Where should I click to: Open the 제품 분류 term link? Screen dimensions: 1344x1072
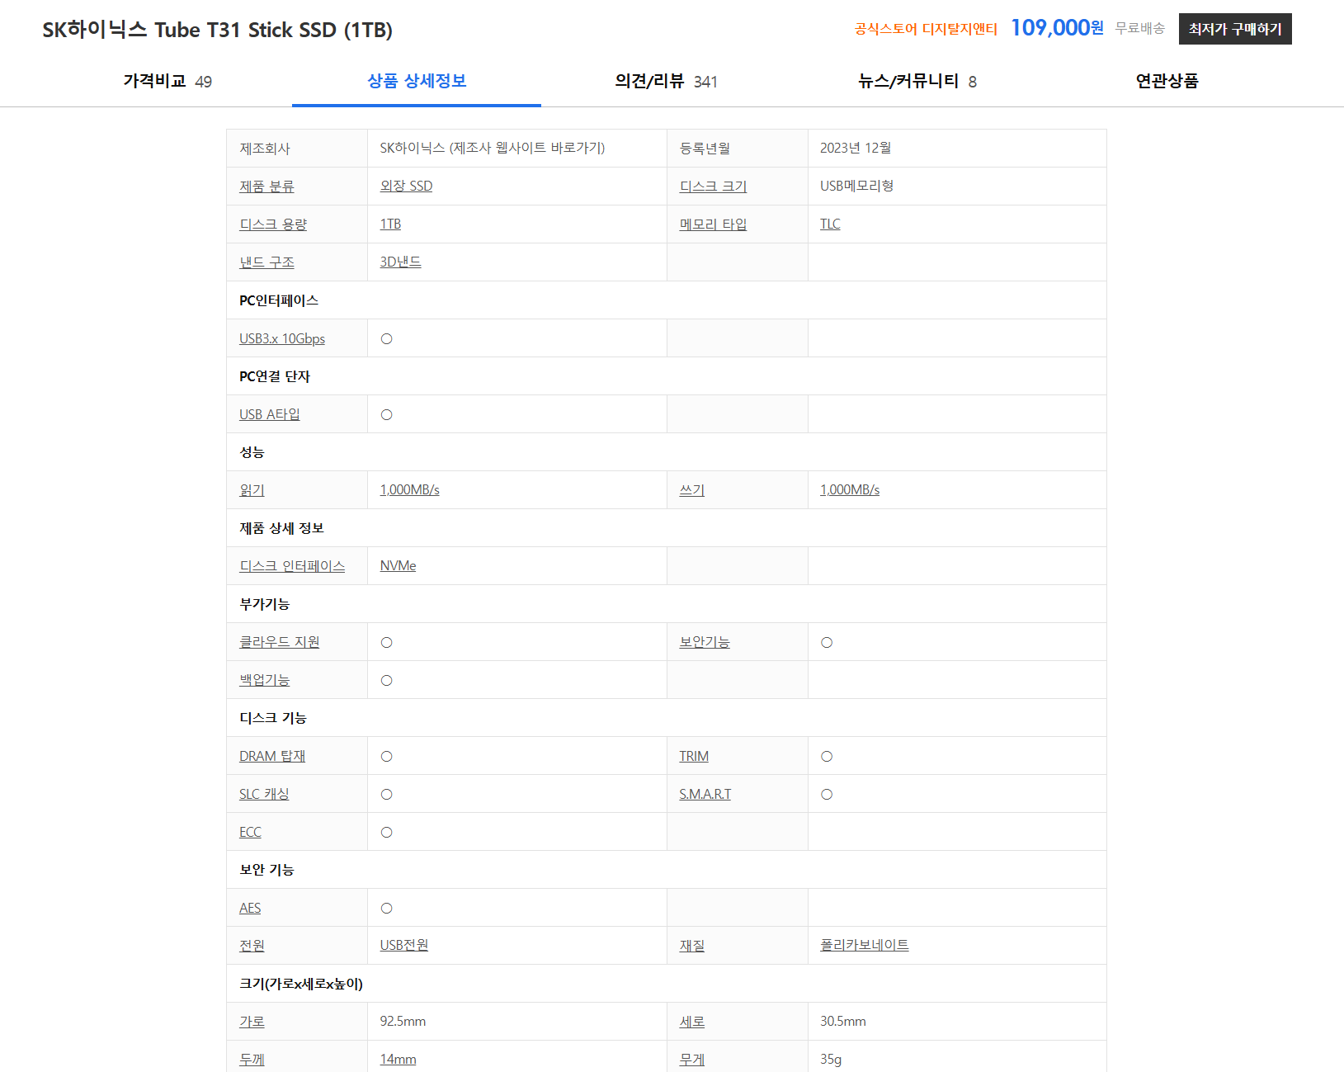point(266,187)
